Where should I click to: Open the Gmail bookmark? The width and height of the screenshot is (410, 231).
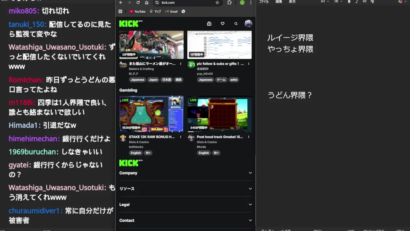tap(171, 12)
